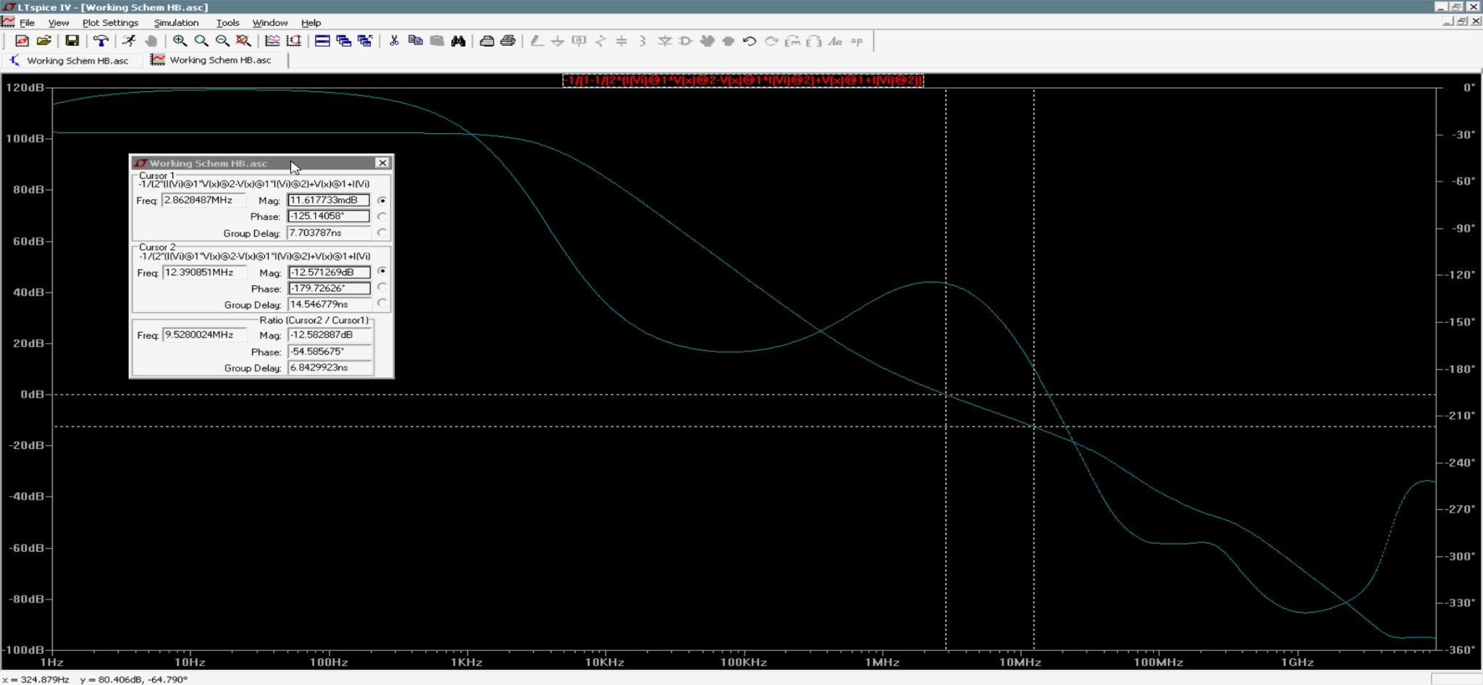1483x685 pixels.
Task: Click the cursor dialog title bar
Action: tap(261, 163)
